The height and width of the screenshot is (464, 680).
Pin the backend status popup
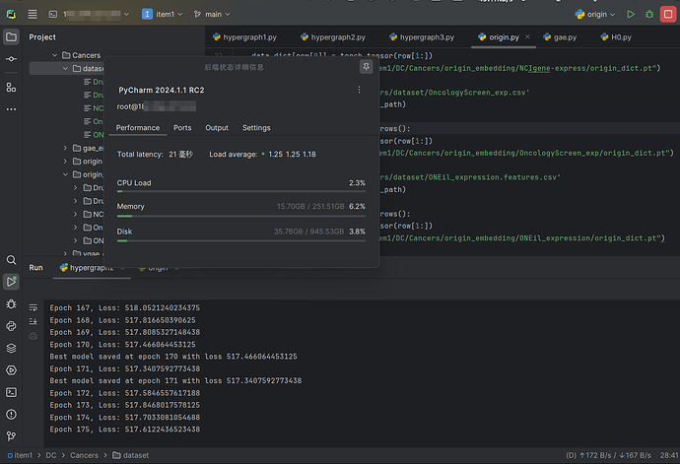pyautogui.click(x=366, y=67)
